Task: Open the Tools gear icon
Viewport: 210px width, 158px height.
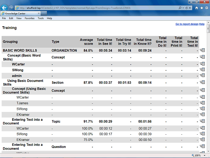Action: 207,8
